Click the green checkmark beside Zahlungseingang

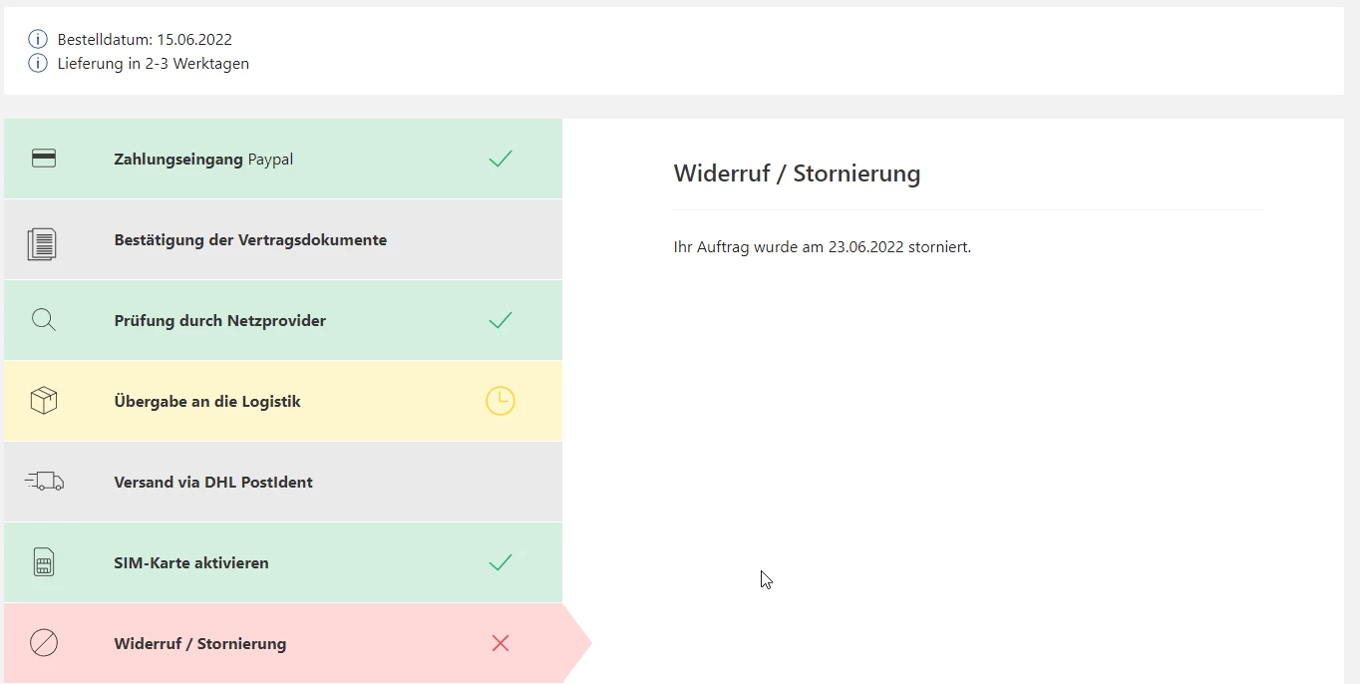coord(501,159)
